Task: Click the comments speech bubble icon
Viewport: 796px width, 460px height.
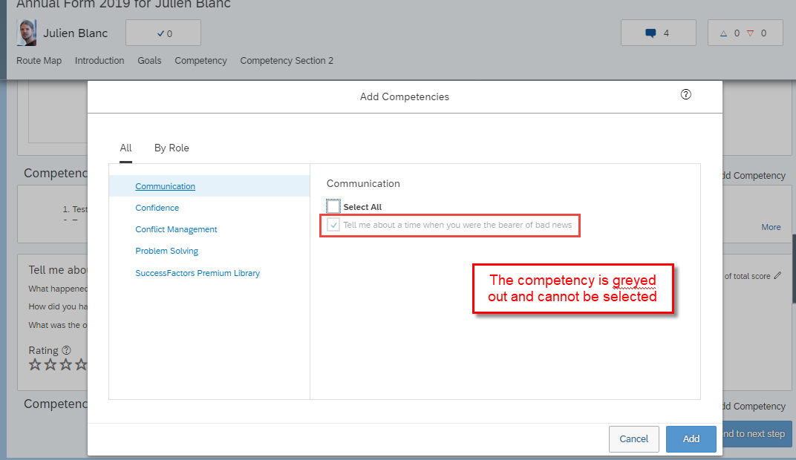Action: [650, 33]
